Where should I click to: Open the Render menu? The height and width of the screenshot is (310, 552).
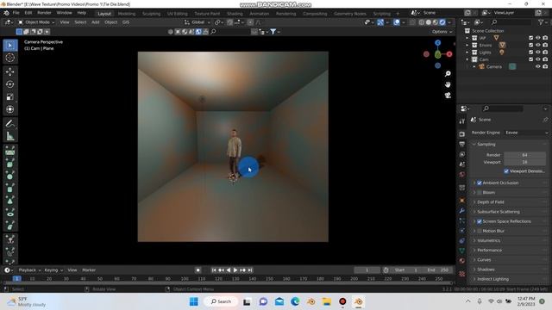coord(44,13)
